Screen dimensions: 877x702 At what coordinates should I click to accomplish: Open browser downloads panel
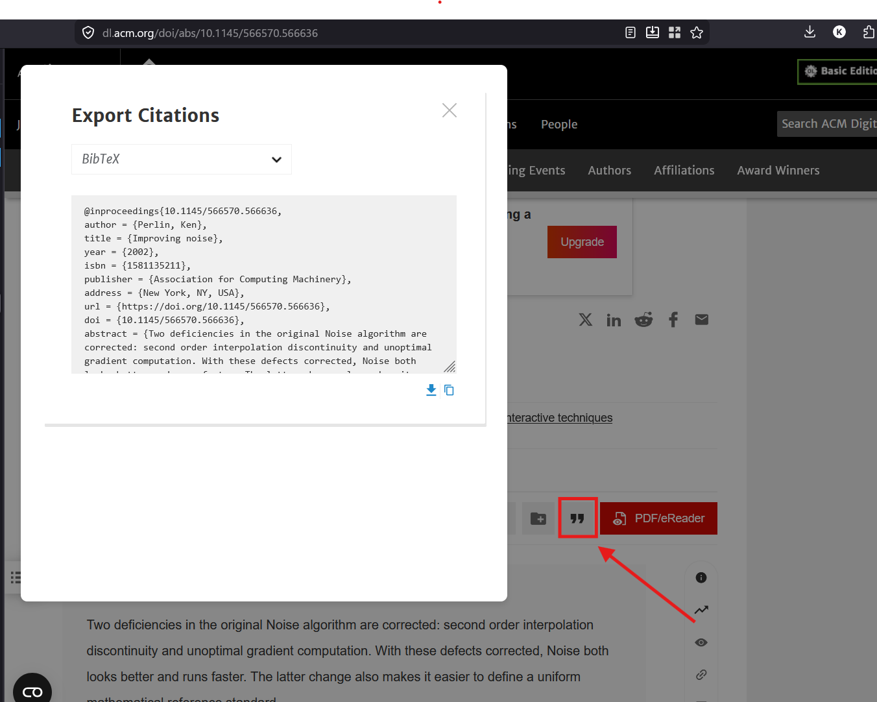click(x=810, y=32)
